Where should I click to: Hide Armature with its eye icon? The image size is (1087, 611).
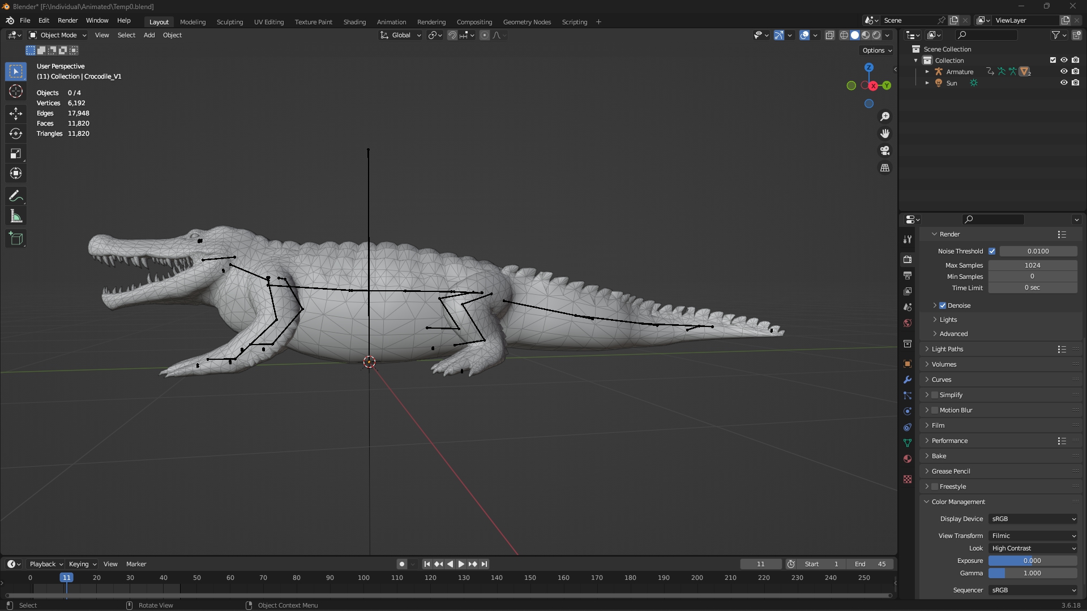(x=1064, y=72)
